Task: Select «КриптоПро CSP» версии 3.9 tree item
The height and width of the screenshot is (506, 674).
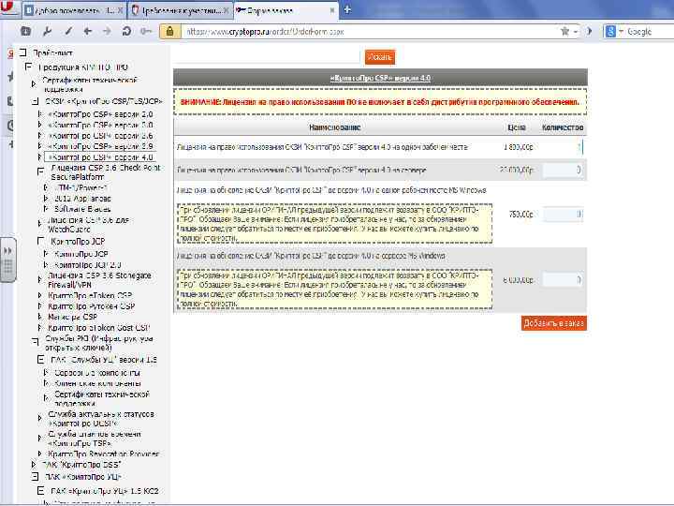Action: click(100, 146)
